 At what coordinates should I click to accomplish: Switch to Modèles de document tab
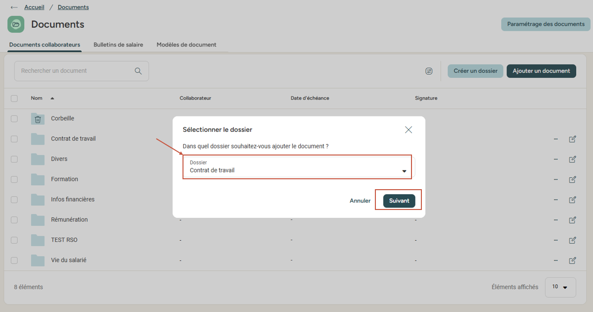coord(186,45)
